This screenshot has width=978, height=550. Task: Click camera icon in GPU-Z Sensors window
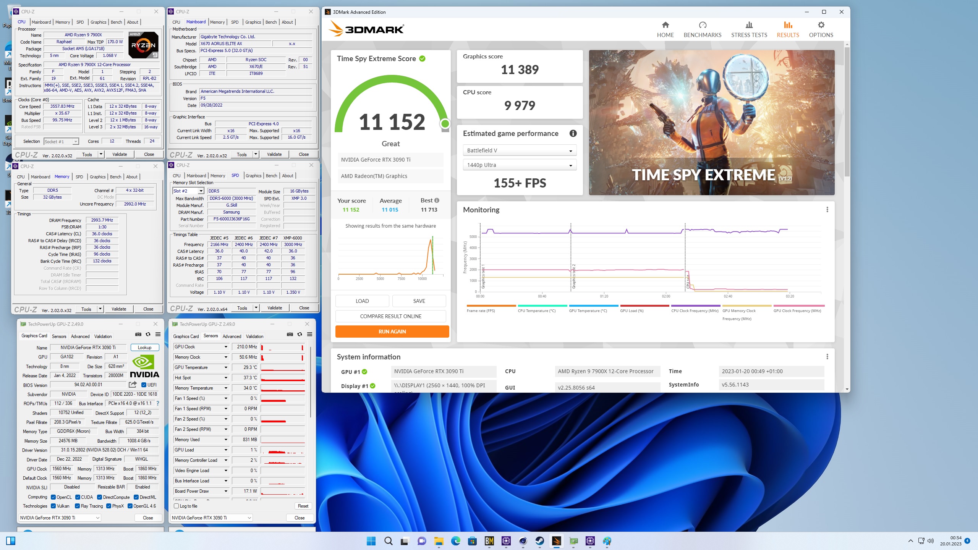pos(290,335)
